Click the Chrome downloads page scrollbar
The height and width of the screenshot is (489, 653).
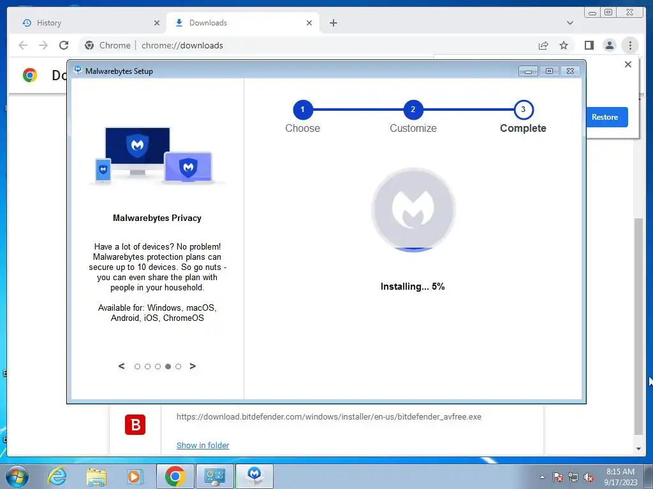pos(638,326)
